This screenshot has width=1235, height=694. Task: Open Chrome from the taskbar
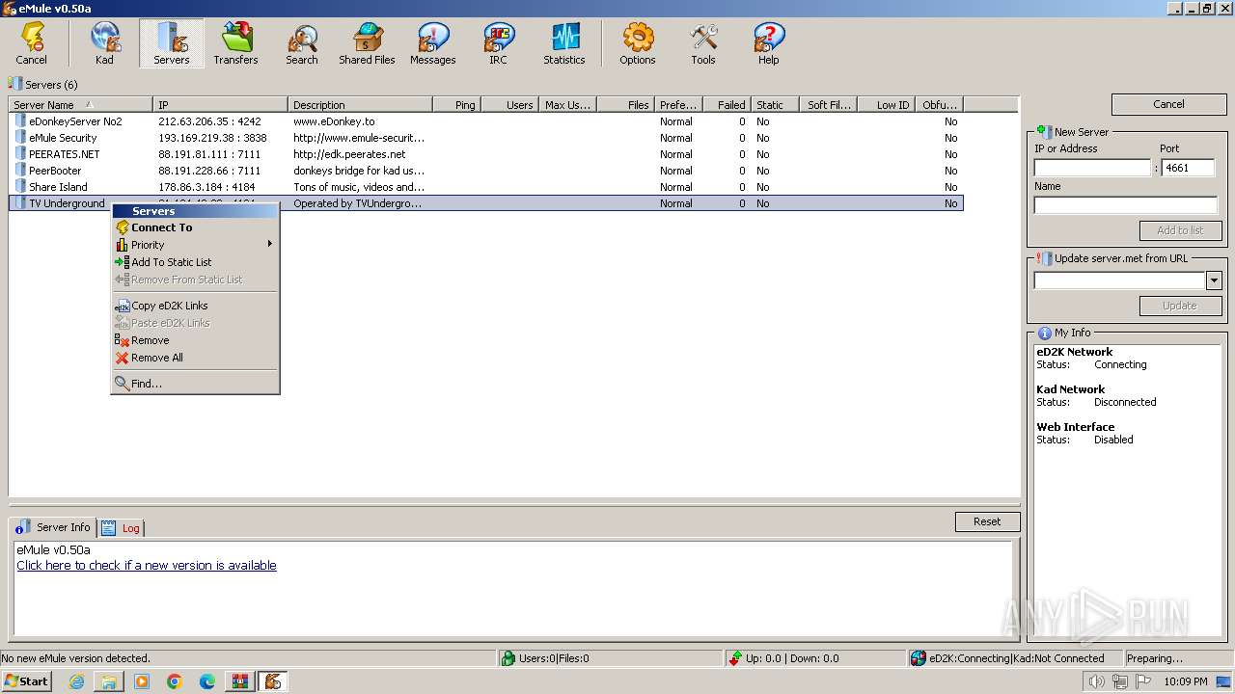[x=175, y=681]
